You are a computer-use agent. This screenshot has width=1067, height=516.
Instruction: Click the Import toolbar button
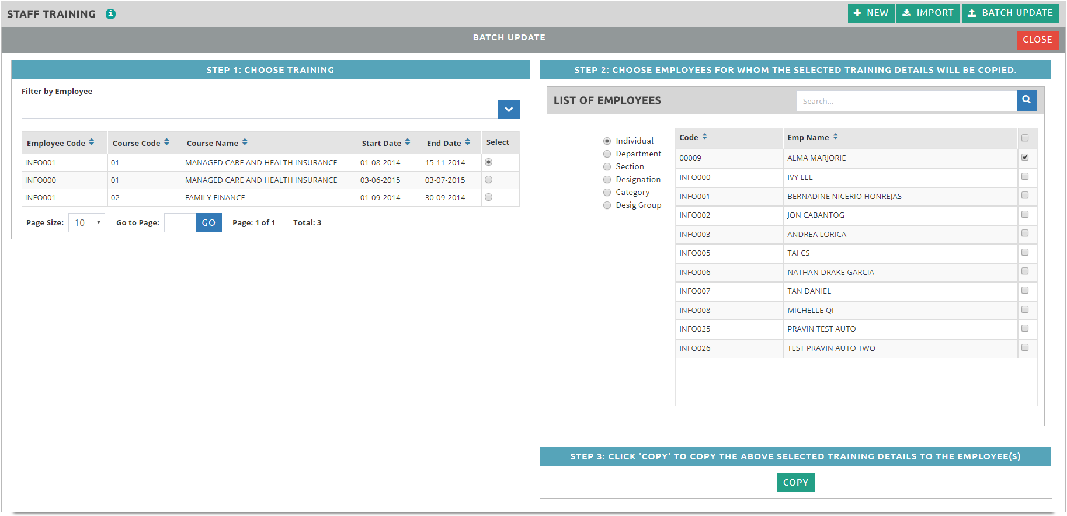click(x=928, y=13)
